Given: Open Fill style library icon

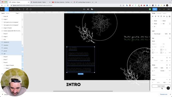Looking at the screenshot, I should [x=167, y=58].
